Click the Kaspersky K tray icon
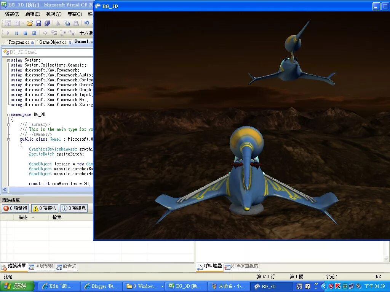 338,286
